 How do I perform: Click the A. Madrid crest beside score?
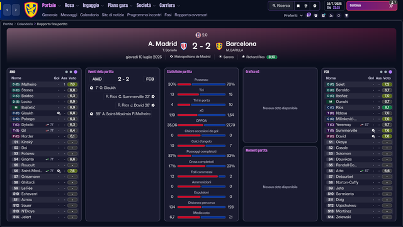pos(184,46)
